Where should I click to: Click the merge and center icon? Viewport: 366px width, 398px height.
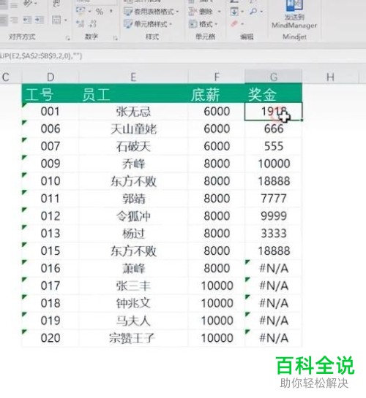(56, 20)
